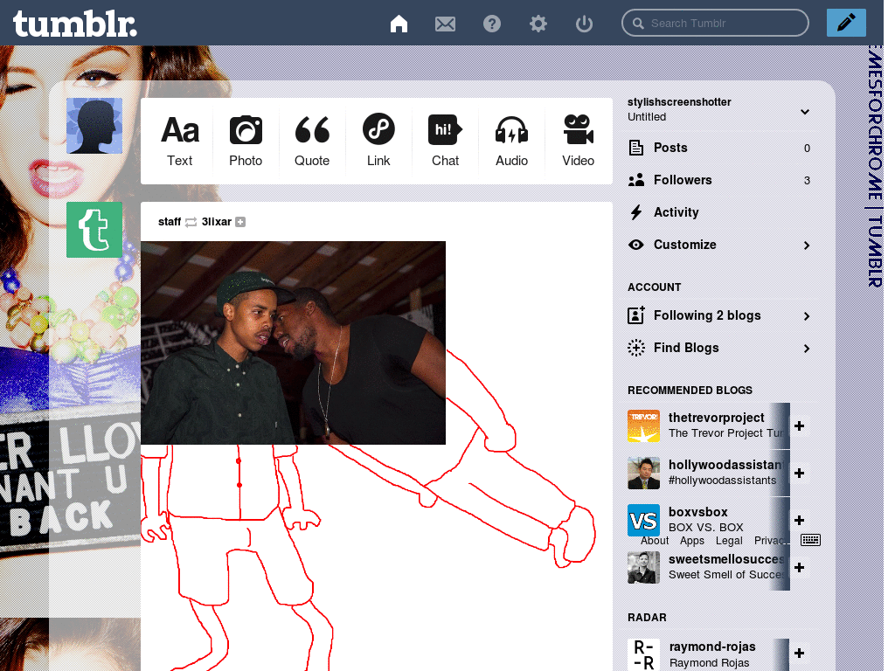This screenshot has width=895, height=671.
Task: Open 3lixar blog link in post header
Action: (217, 222)
